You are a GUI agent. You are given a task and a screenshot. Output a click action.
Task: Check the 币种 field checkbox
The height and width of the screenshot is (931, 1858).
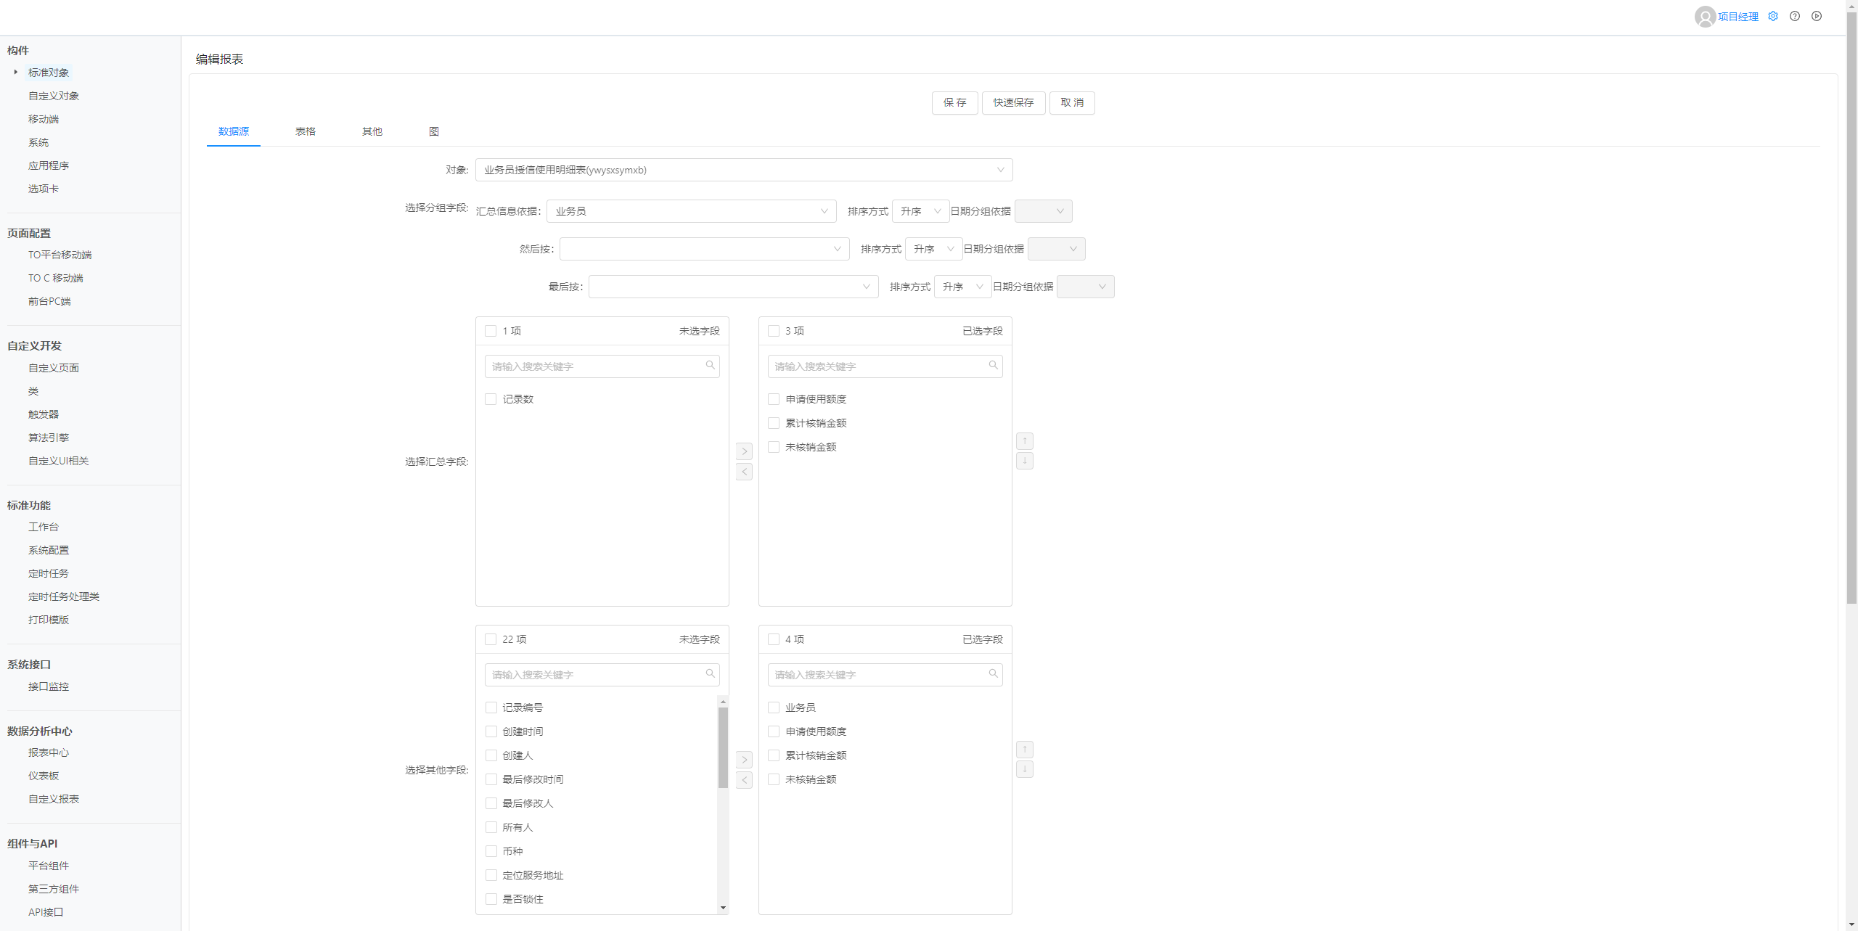pyautogui.click(x=491, y=851)
